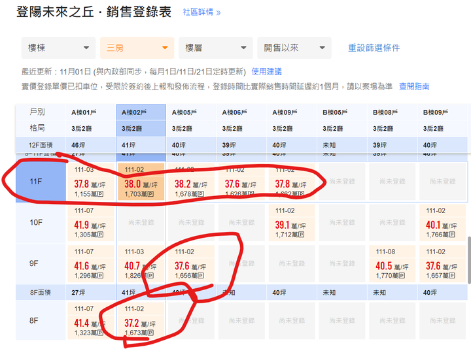Click the 10F floor row label

coord(41,222)
